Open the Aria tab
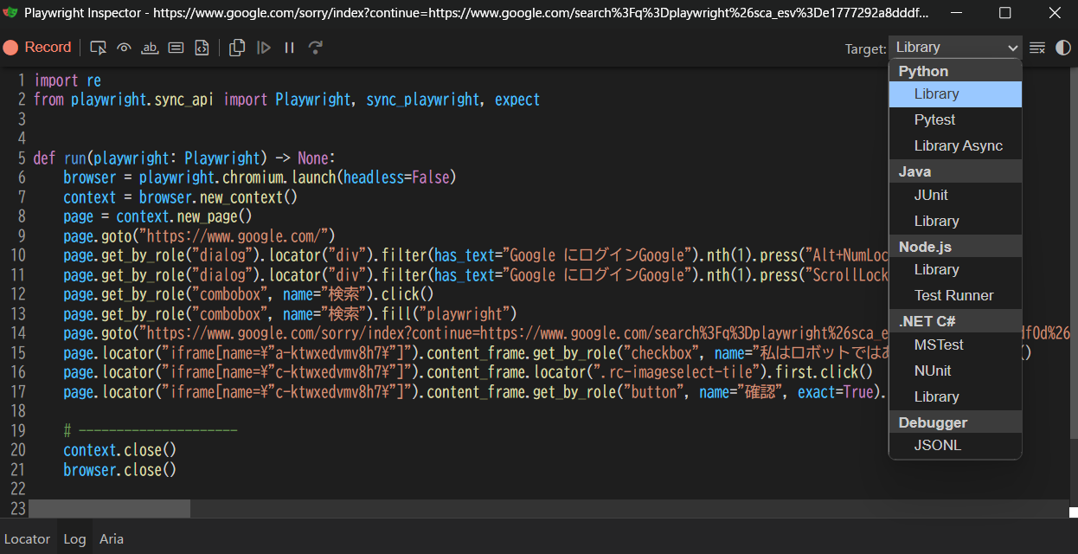Screen dimensions: 1078x554 tap(111, 538)
